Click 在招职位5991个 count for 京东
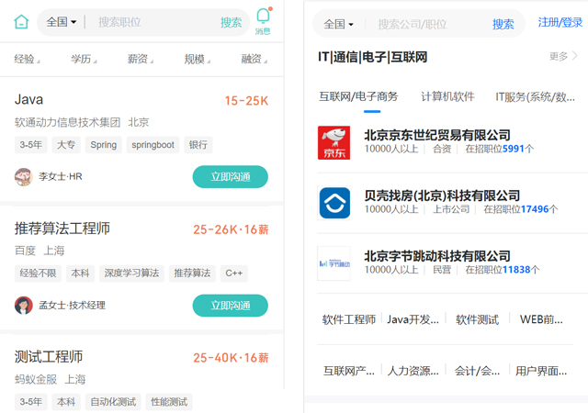This screenshot has height=413, width=588. point(500,149)
